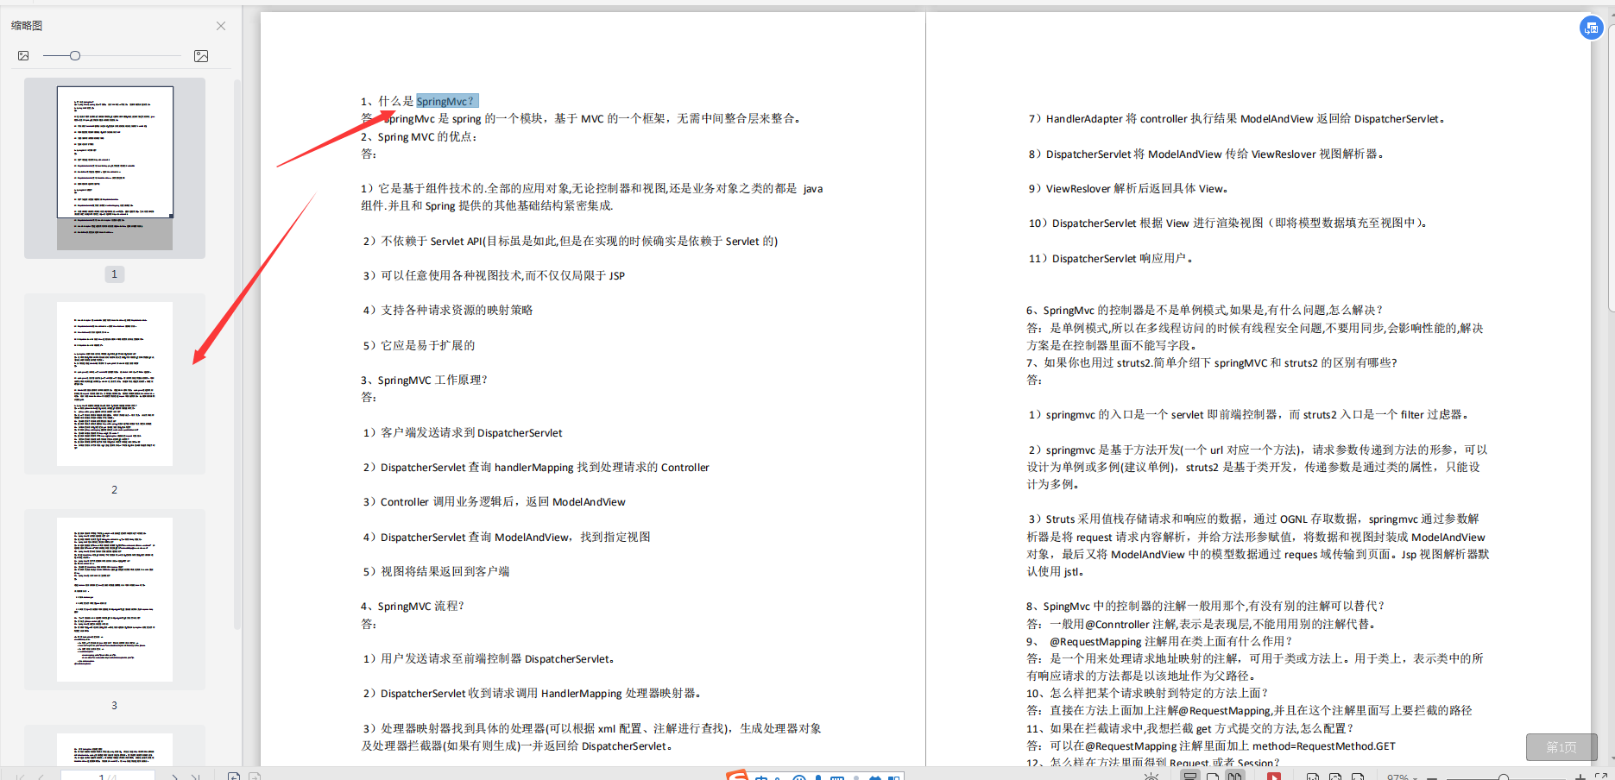The width and height of the screenshot is (1615, 780).
Task: Click the question 6、SpringMvc 的控制器是不是单例模式
Action: [x=1205, y=310]
